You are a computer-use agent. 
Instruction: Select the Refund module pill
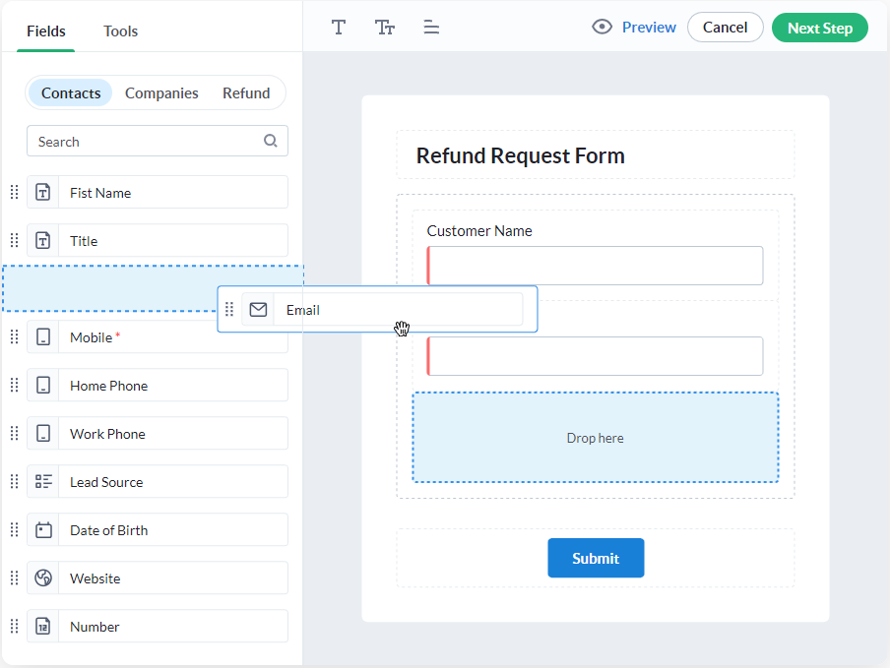pyautogui.click(x=246, y=93)
